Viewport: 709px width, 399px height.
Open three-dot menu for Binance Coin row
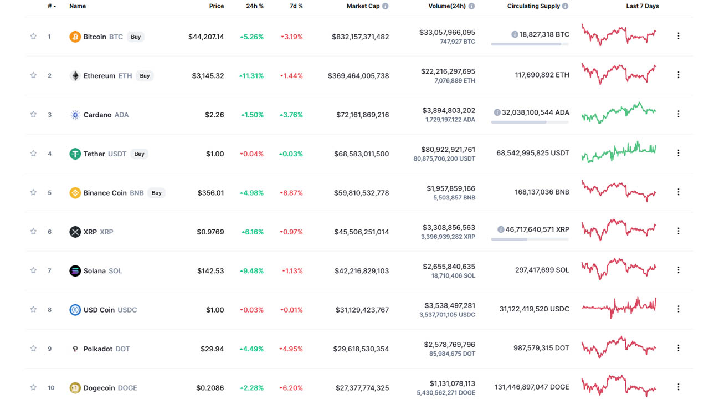click(x=679, y=192)
